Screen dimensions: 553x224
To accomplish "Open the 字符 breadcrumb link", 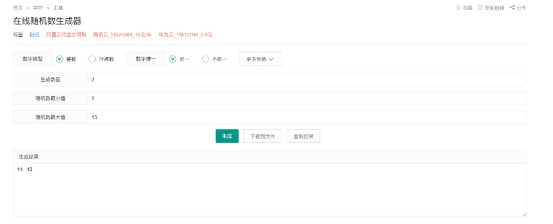I will pos(38,8).
